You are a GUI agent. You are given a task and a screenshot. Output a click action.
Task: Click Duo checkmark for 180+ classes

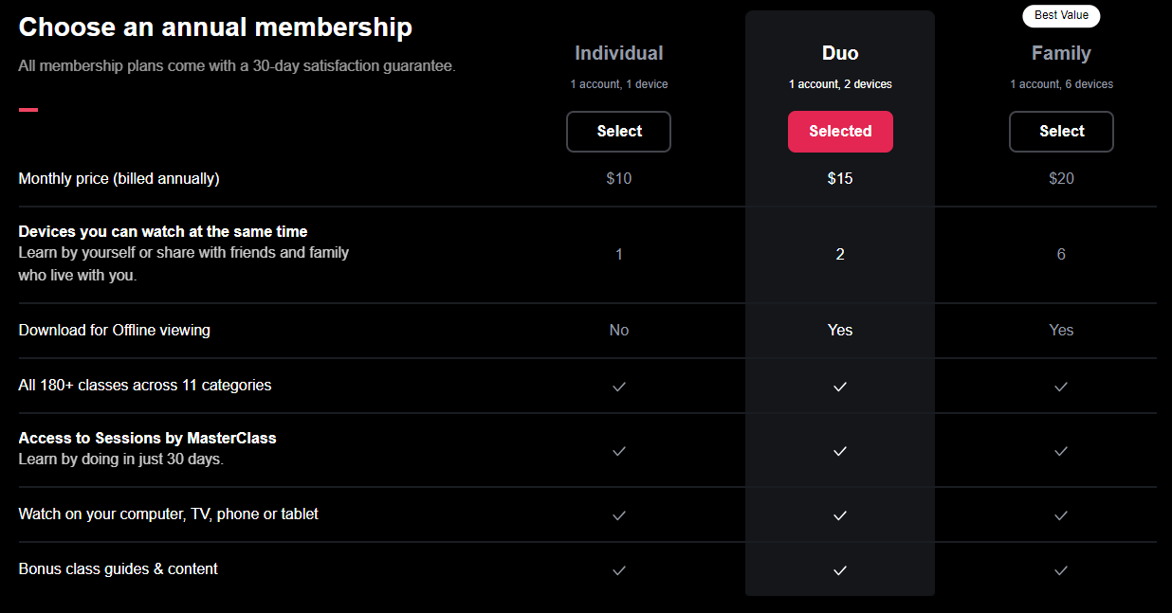pos(840,387)
